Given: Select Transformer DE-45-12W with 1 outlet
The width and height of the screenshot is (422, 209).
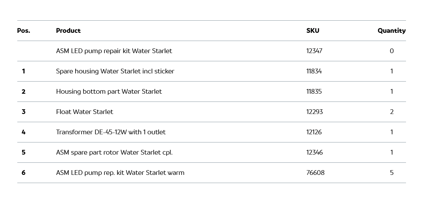Looking at the screenshot, I should coord(111,132).
